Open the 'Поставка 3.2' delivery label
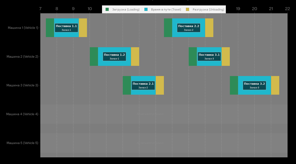 click(x=254, y=85)
